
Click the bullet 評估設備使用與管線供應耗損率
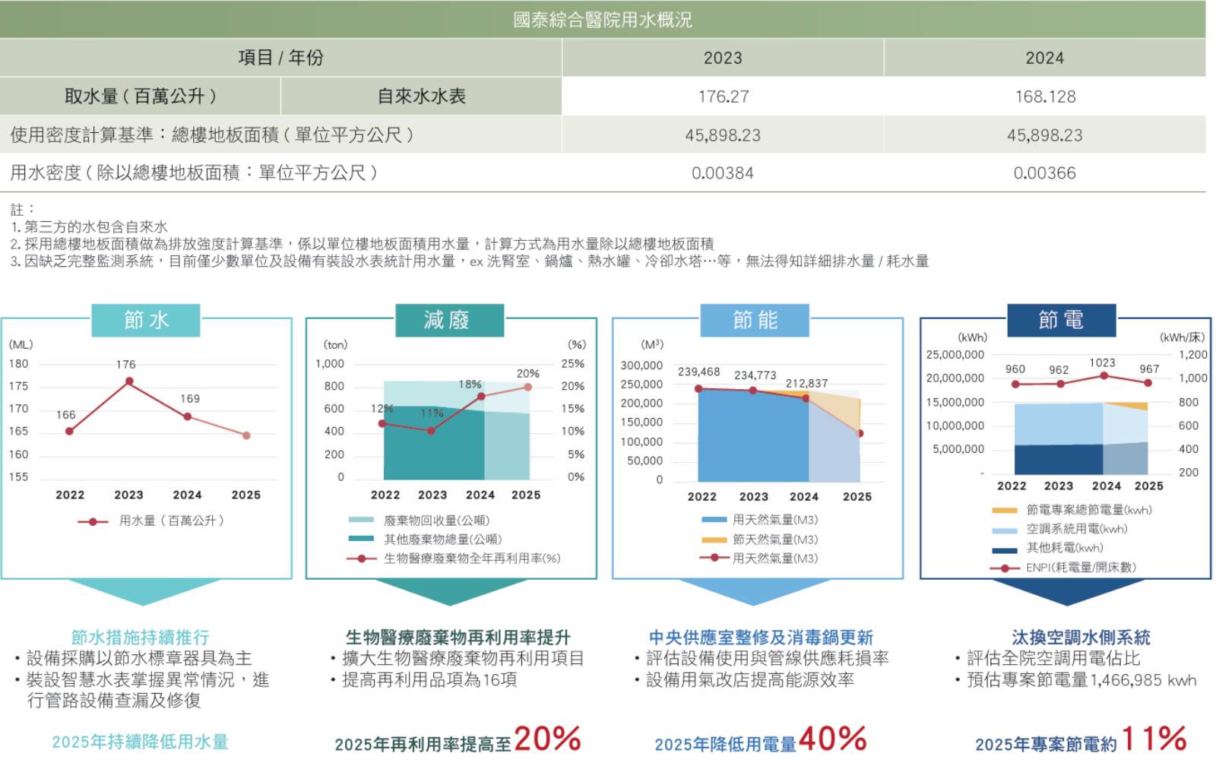point(762,658)
